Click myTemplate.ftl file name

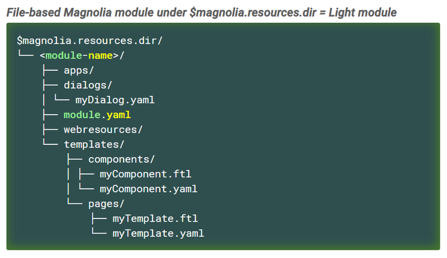(155, 218)
